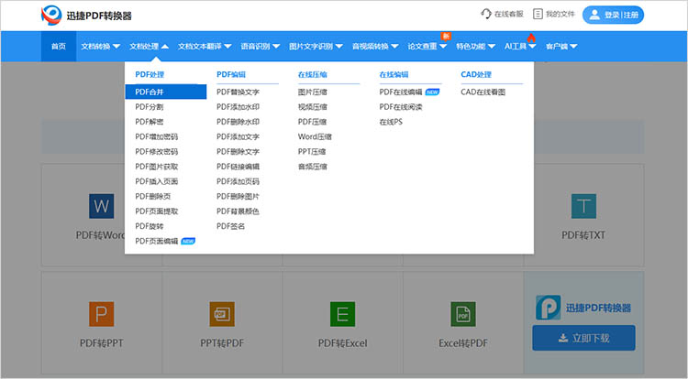Choose PDF删除图片 option
The height and width of the screenshot is (379, 688).
tap(238, 196)
